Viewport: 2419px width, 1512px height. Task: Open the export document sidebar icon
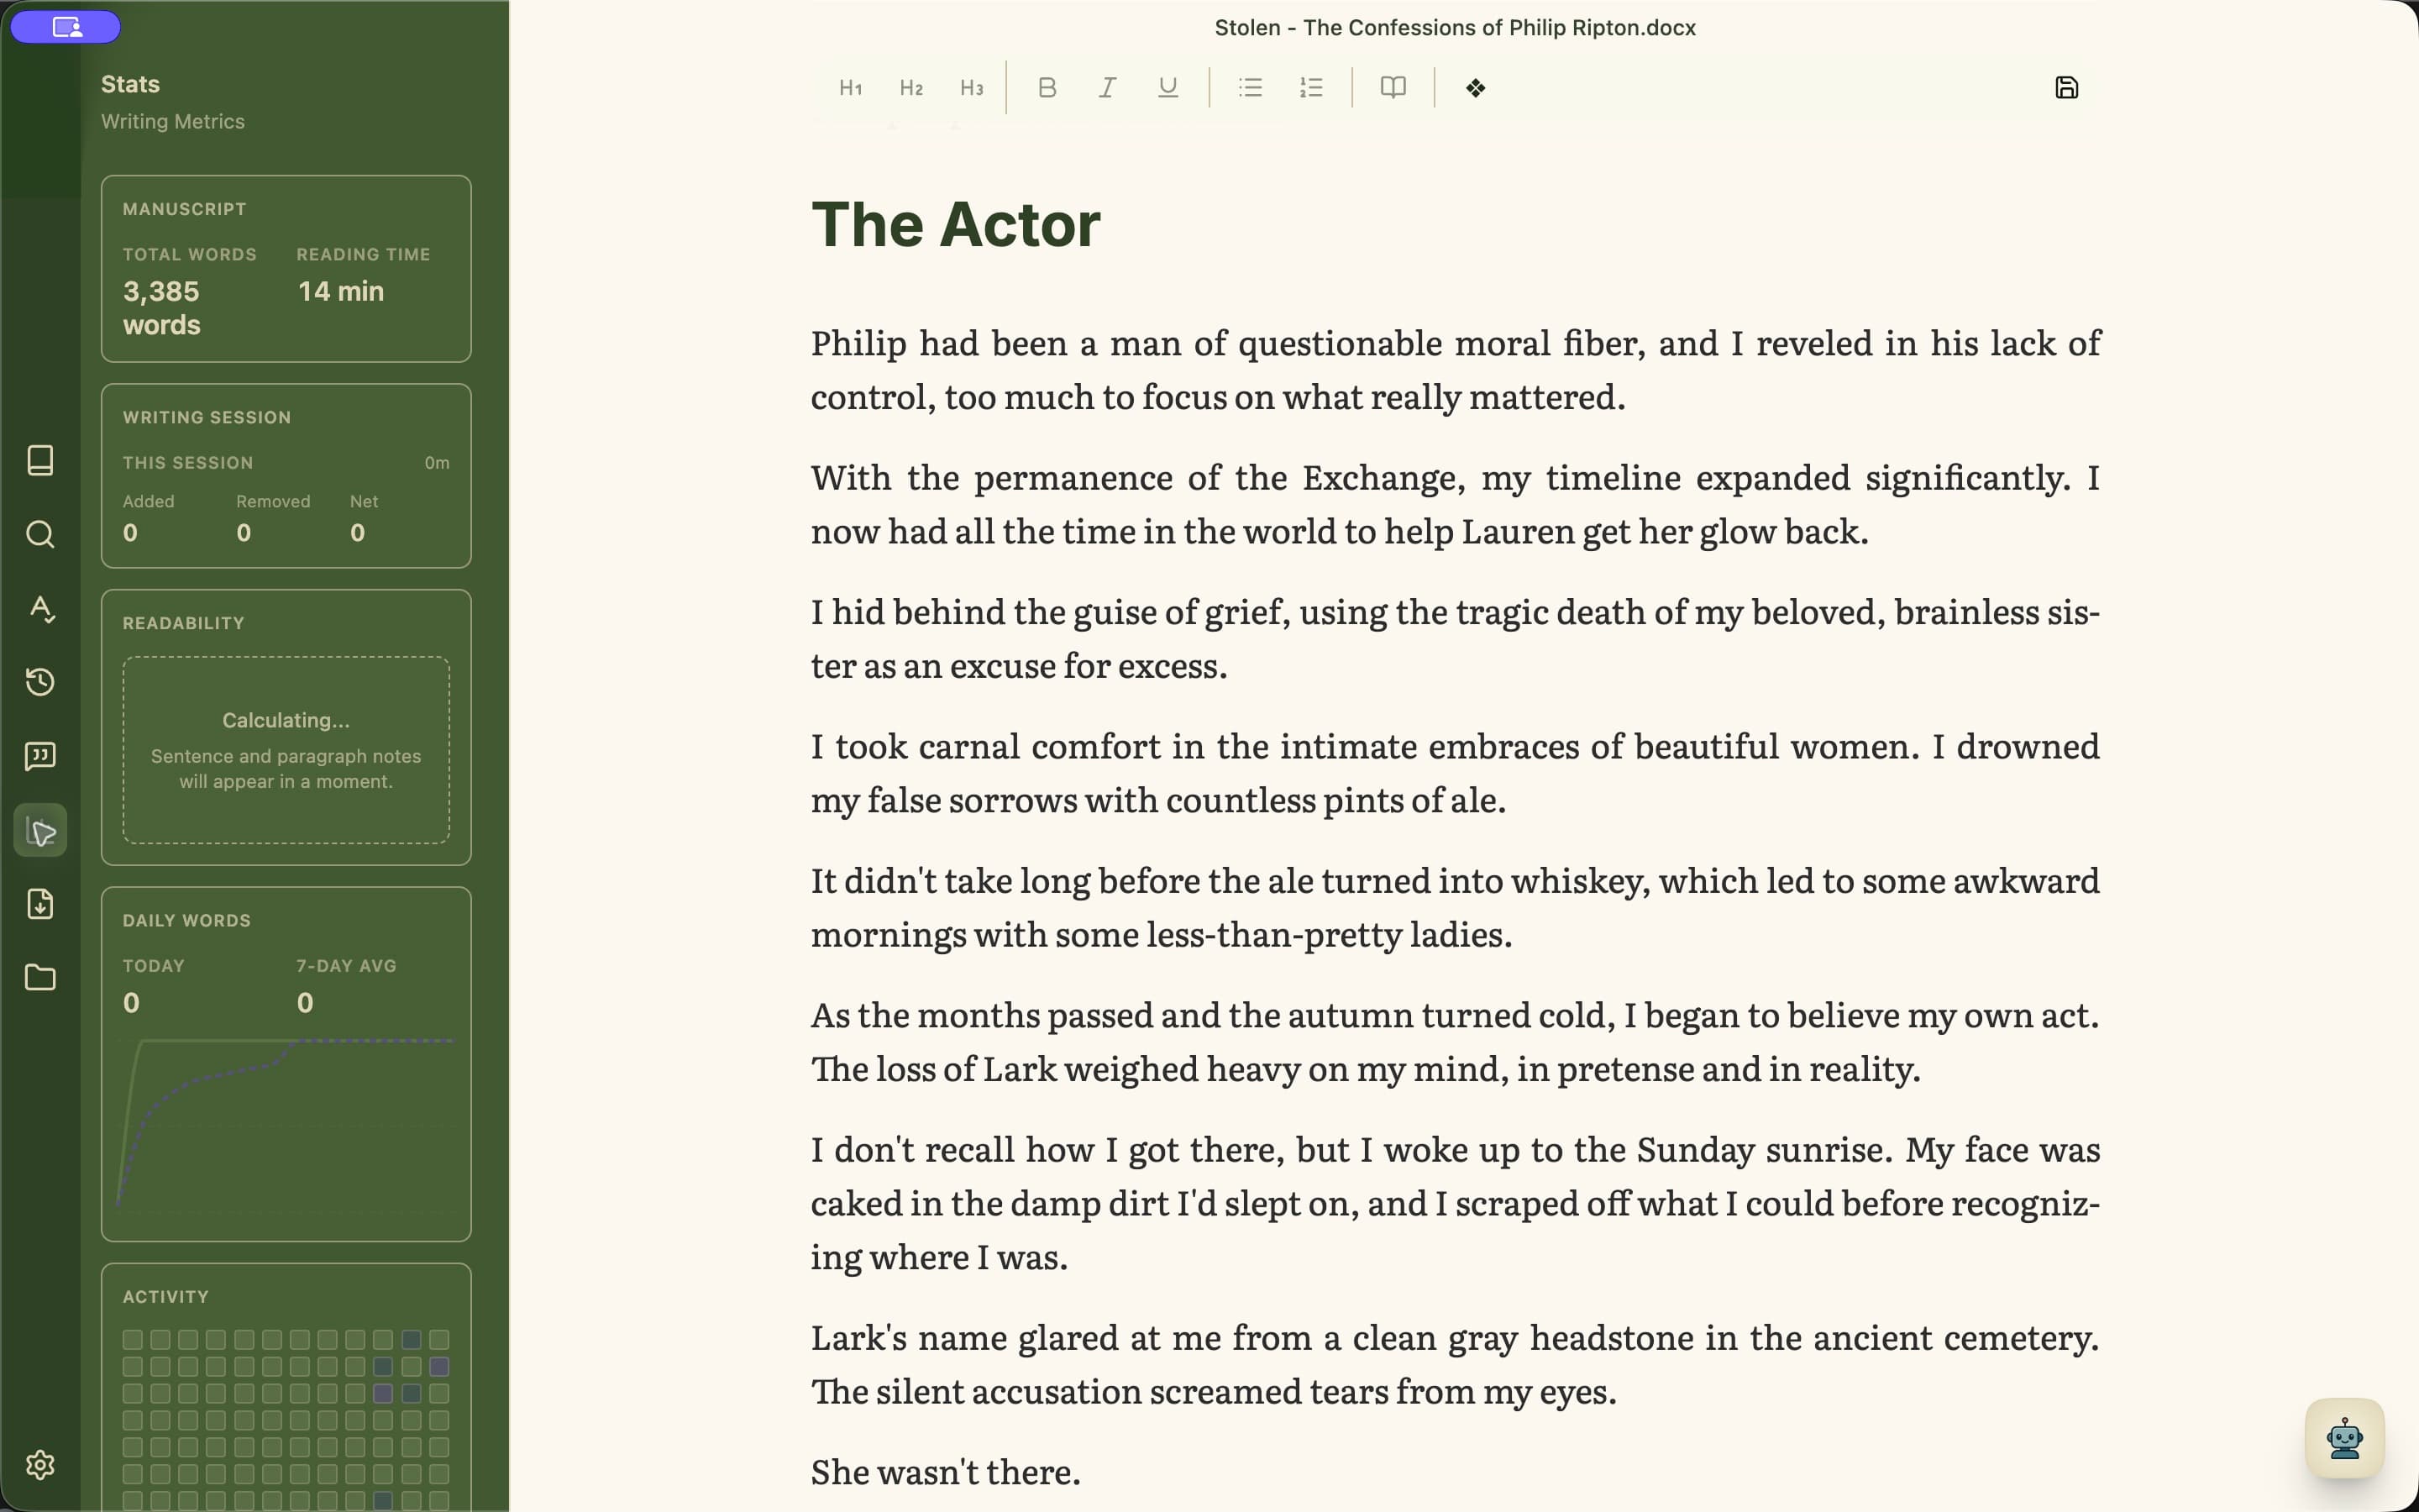(40, 904)
